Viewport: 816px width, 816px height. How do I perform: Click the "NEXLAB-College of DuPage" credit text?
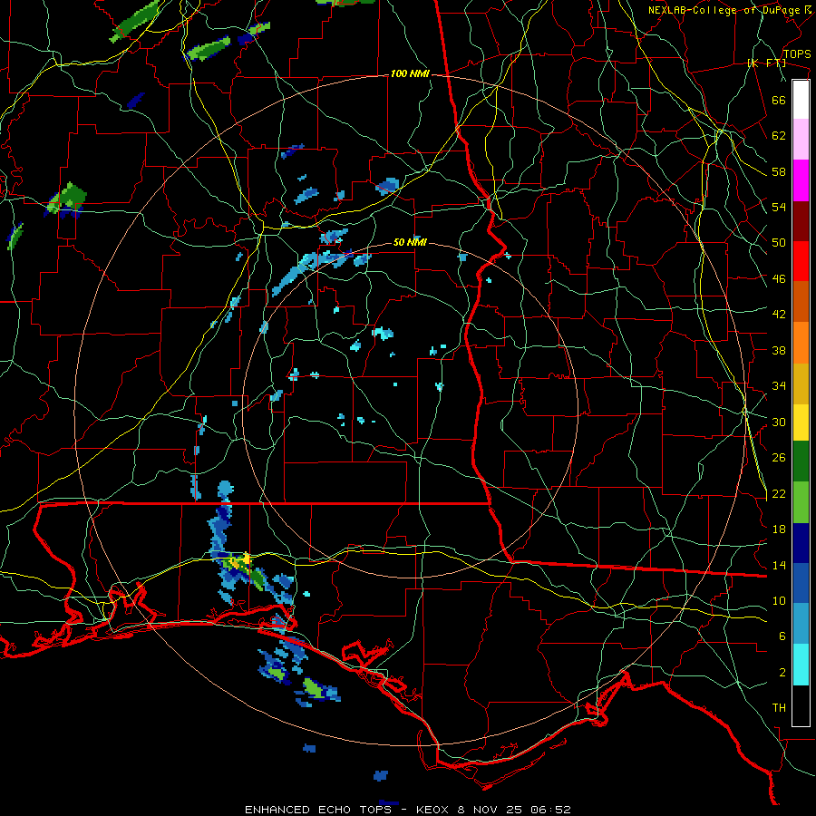(x=724, y=10)
